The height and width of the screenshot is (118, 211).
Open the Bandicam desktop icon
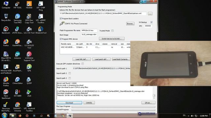coord(6,30)
